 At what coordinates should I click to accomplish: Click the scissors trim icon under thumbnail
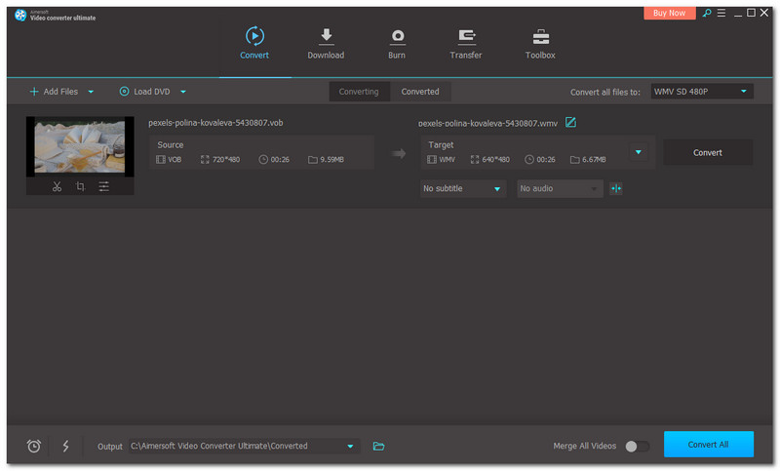[57, 186]
